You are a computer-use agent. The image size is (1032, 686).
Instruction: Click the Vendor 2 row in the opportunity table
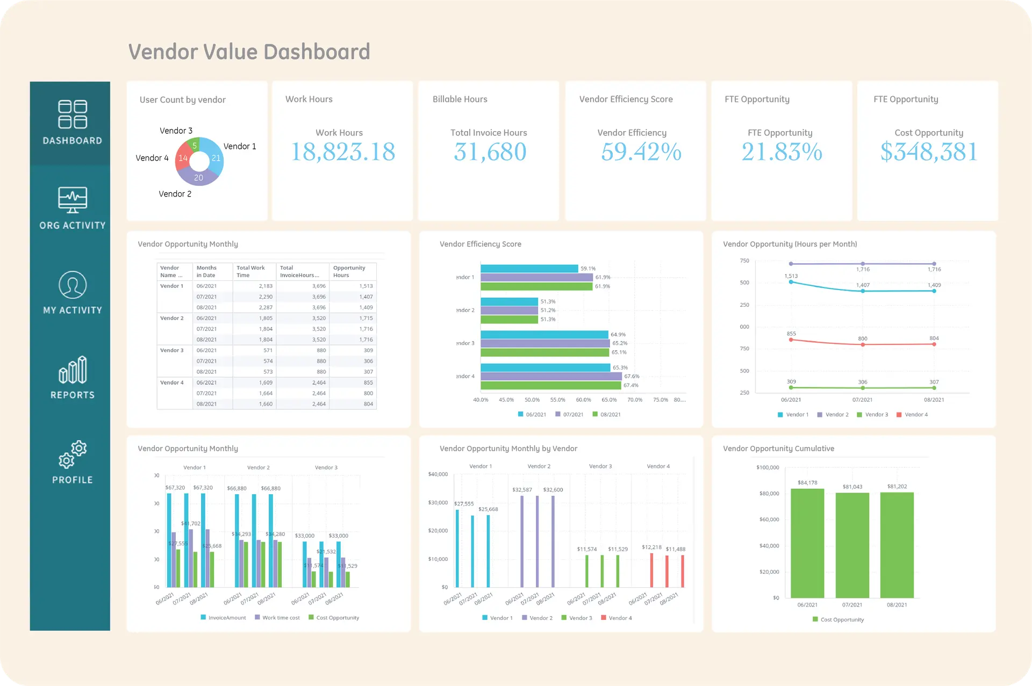173,318
